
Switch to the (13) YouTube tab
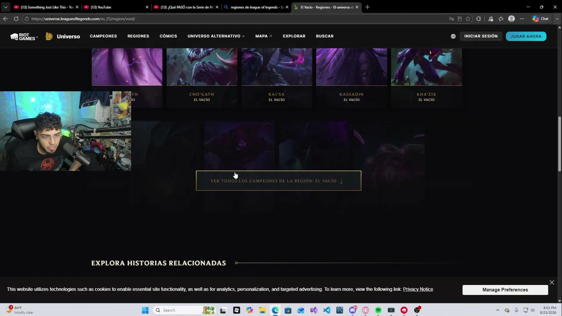point(116,7)
